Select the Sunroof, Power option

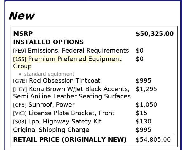51,105
